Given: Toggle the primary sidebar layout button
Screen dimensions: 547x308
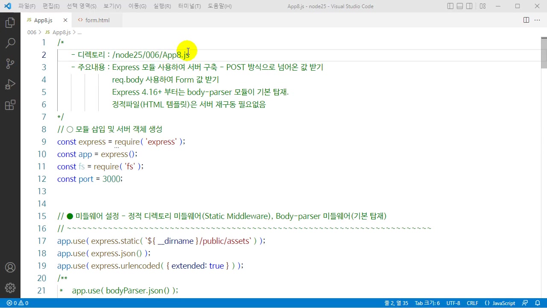Looking at the screenshot, I should click(450, 6).
